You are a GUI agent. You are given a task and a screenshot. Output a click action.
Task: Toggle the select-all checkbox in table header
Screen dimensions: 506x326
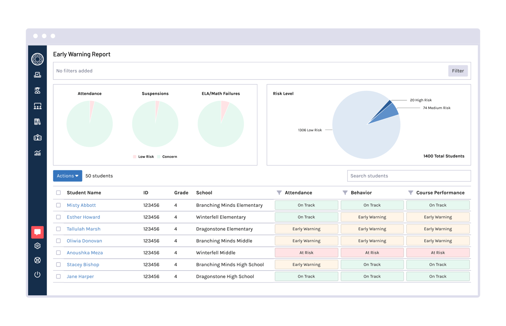tap(58, 193)
